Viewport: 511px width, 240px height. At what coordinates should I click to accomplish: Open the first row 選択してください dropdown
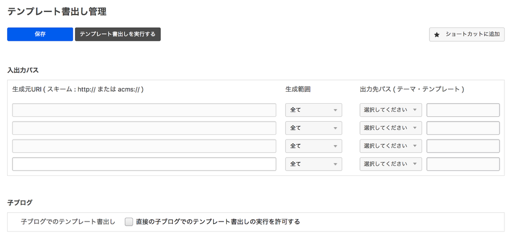pos(391,110)
